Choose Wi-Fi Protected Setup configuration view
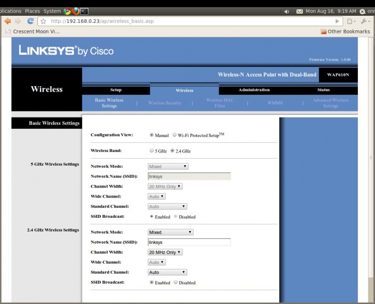Screen dimensions: 375x304 175,135
